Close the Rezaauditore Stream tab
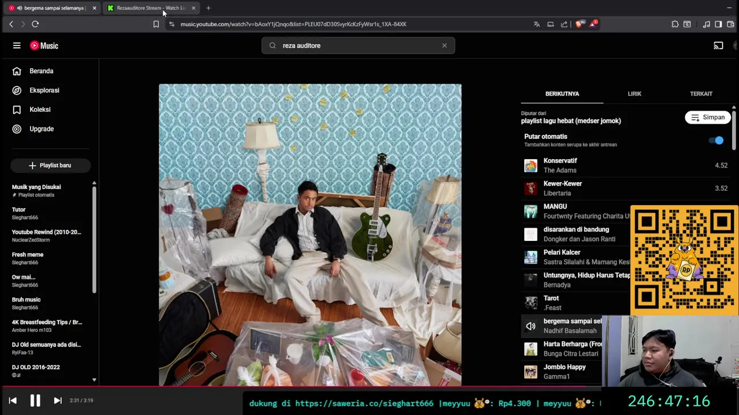739x415 pixels. (193, 8)
